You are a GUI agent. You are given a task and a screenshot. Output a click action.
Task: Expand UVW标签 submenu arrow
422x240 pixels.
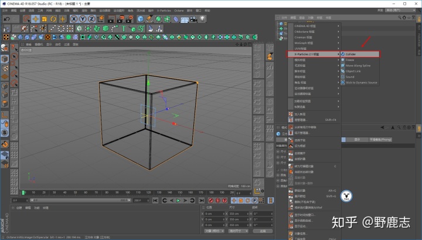[338, 49]
